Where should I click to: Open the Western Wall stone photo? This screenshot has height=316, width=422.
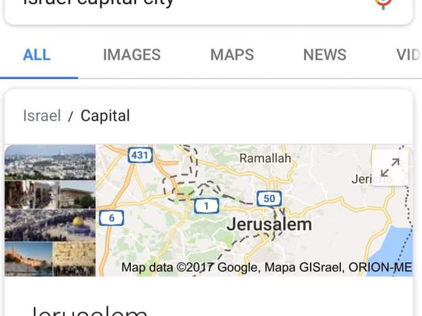click(x=74, y=259)
